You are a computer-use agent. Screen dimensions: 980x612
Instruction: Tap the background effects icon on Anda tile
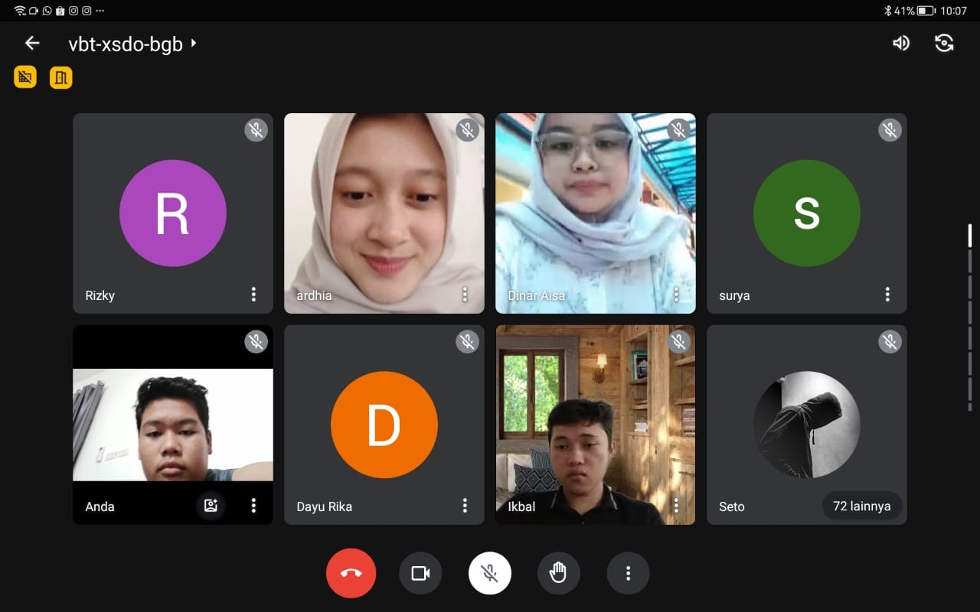pos(211,505)
